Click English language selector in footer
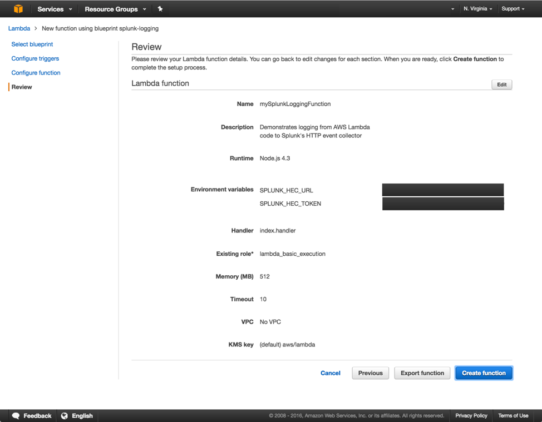 point(82,415)
